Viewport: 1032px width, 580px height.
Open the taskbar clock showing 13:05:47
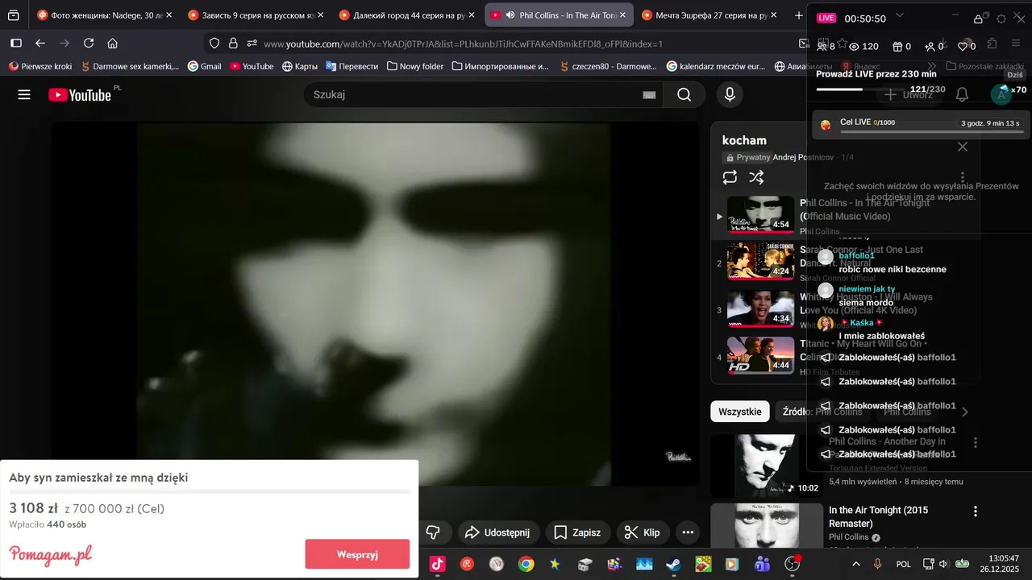pyautogui.click(x=1001, y=564)
